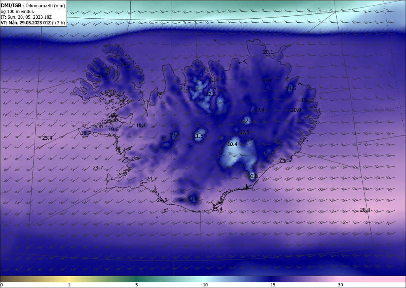Screen dimensions: 406x288
Task: Click the 14.4 value label
Action: click(266, 80)
